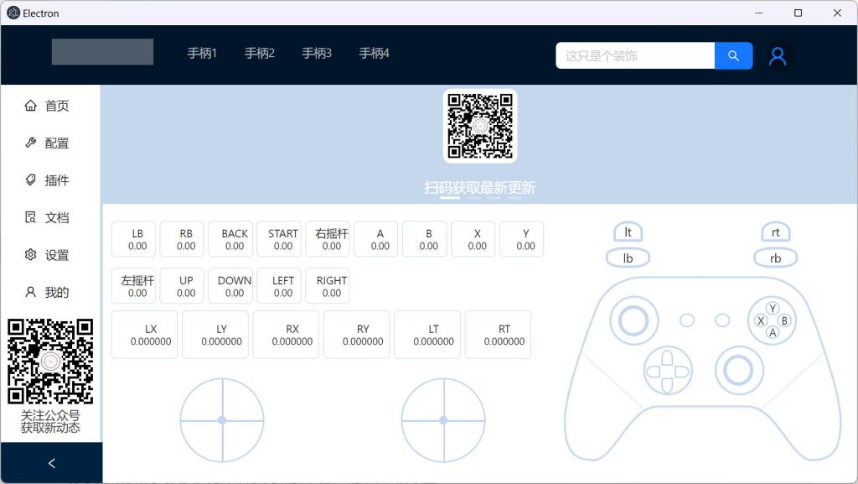Open the 首页 sidebar menu item

(x=50, y=106)
